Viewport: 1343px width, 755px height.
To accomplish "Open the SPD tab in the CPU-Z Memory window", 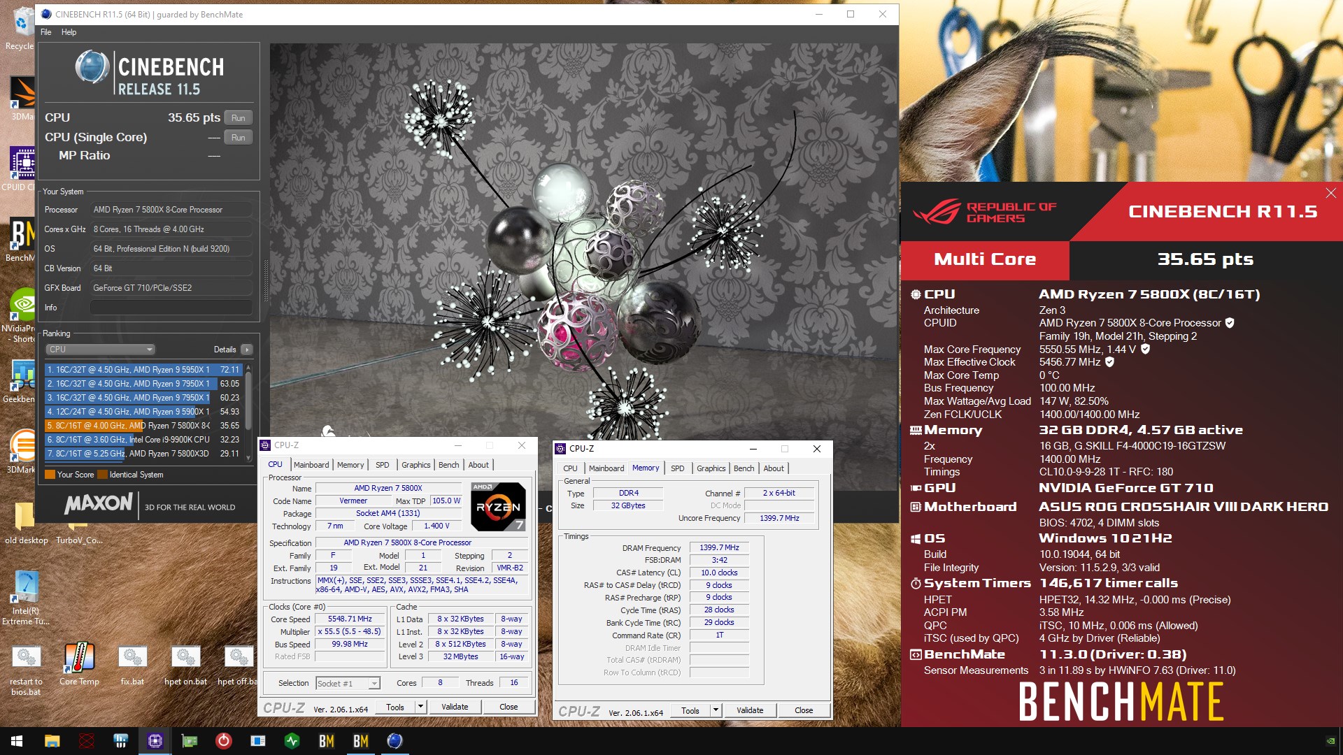I will 677,468.
